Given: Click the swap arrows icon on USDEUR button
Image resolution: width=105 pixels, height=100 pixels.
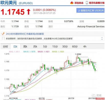Looking at the screenshot, I should 79,11.
